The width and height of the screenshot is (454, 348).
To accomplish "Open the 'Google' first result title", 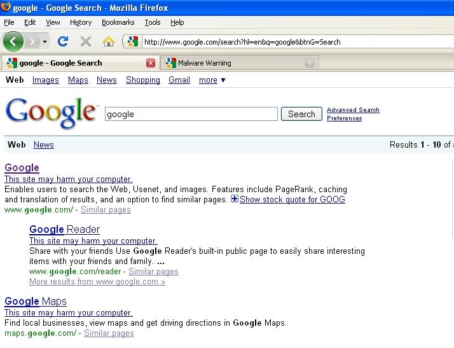I will [x=22, y=167].
